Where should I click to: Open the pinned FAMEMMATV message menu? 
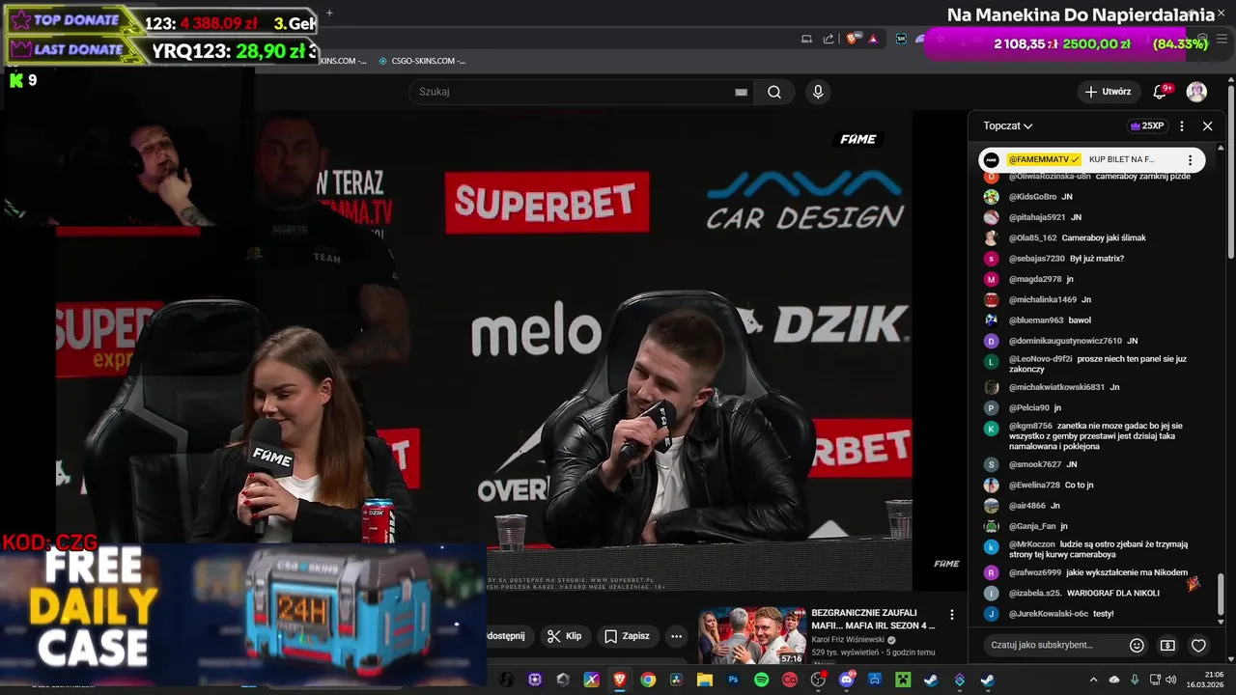tap(1190, 160)
